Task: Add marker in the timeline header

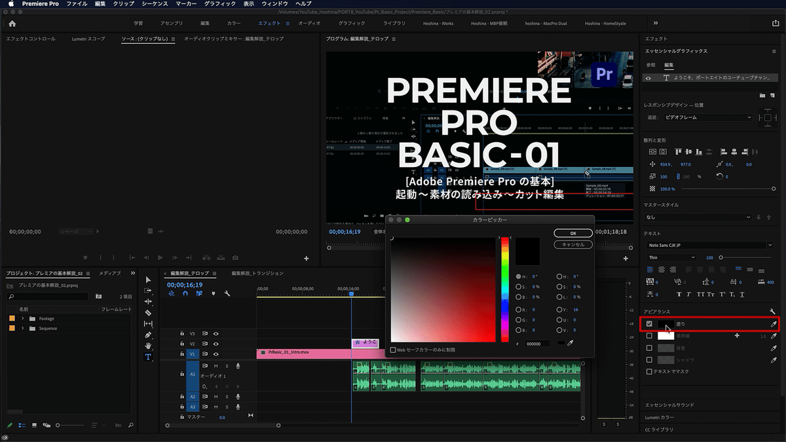Action: click(213, 293)
